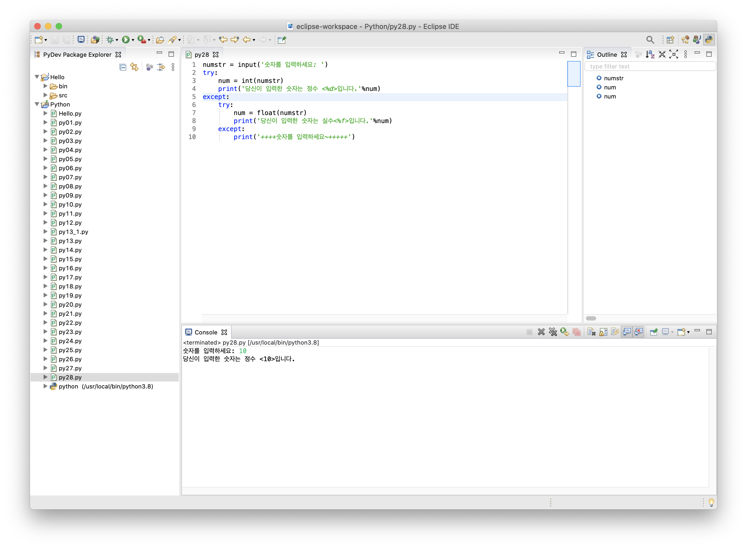Click the Pin Editor toolbar icon
The width and height of the screenshot is (747, 549).
coord(282,40)
